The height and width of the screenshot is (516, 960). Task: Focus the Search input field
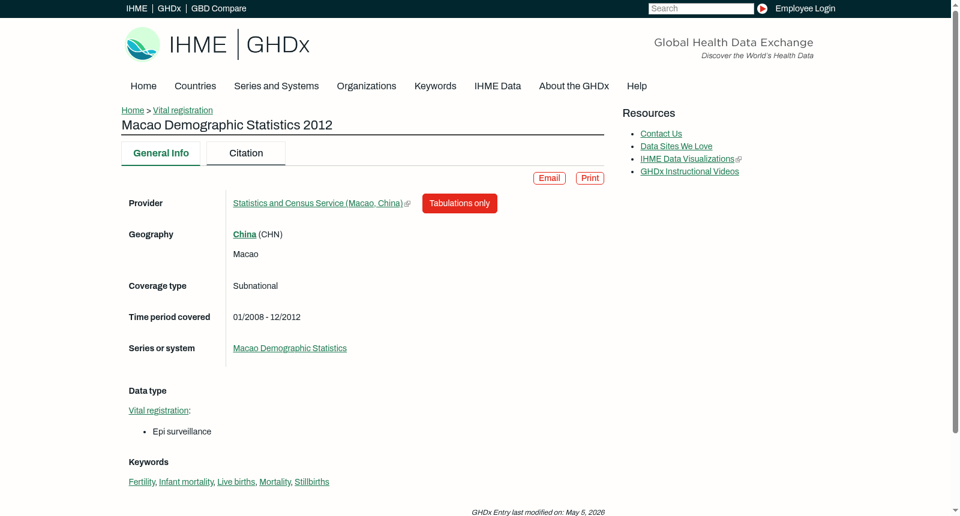701,8
